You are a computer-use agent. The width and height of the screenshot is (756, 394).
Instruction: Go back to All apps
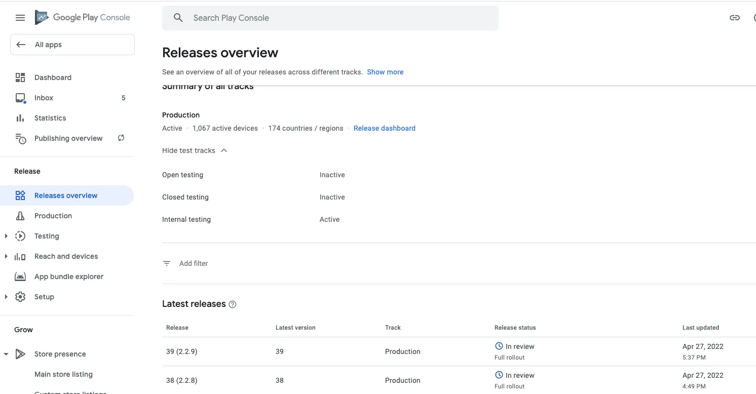click(x=72, y=45)
